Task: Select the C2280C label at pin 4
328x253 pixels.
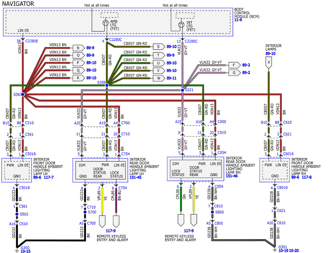Action: point(115,40)
